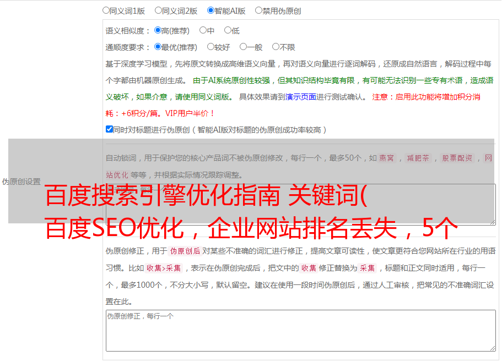The height and width of the screenshot is (362, 502).
Task: Click the 伪原创后 highlighted tag
Action: pyautogui.click(x=185, y=251)
